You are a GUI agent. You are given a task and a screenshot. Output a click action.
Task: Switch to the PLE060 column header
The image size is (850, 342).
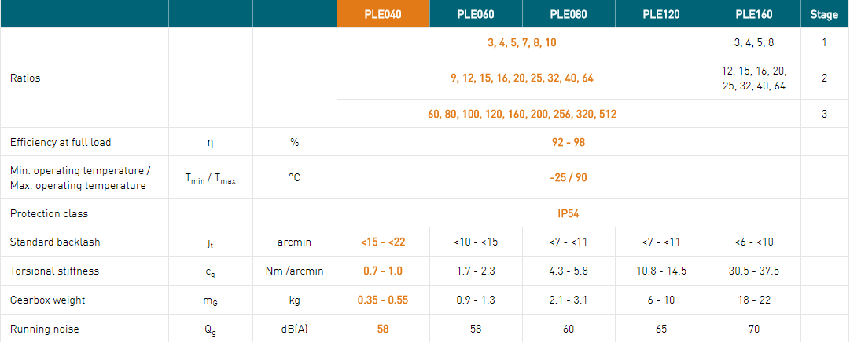pyautogui.click(x=476, y=14)
